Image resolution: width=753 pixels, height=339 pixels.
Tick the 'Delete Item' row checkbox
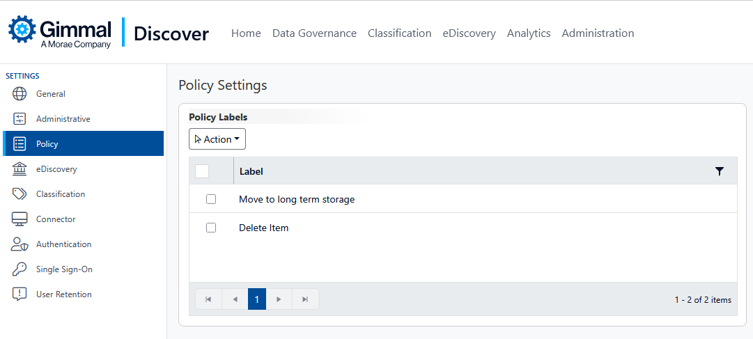tap(211, 228)
